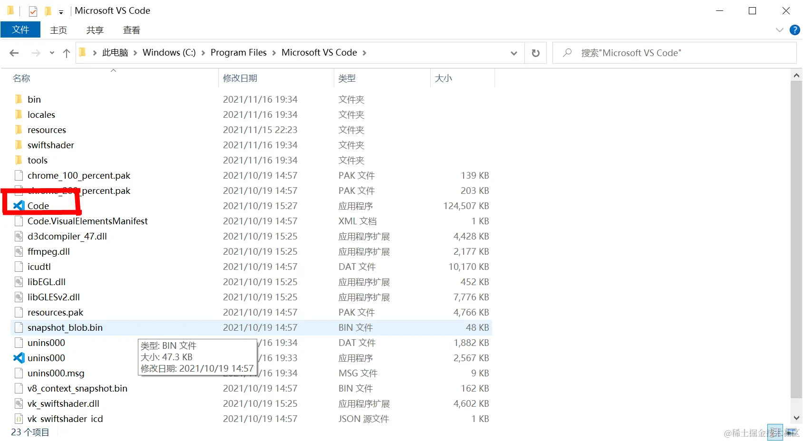Refresh the Microsoft VS Code folder

click(535, 53)
